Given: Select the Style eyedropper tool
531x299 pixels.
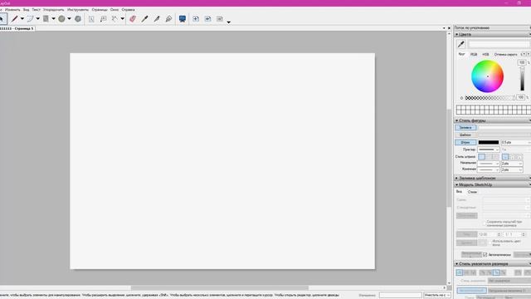Looking at the screenshot, I should 145,19.
